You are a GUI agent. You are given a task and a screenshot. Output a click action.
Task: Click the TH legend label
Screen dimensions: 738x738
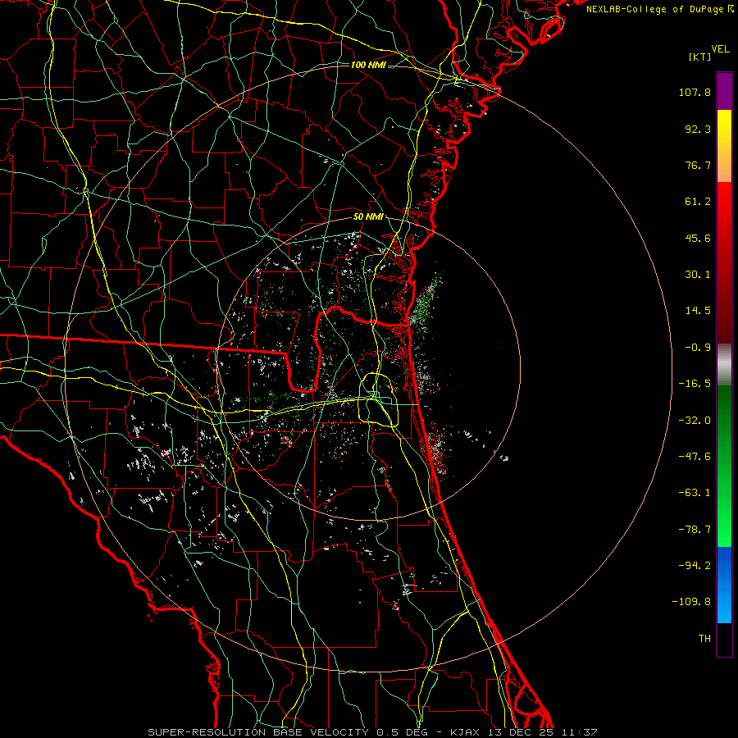pyautogui.click(x=704, y=639)
